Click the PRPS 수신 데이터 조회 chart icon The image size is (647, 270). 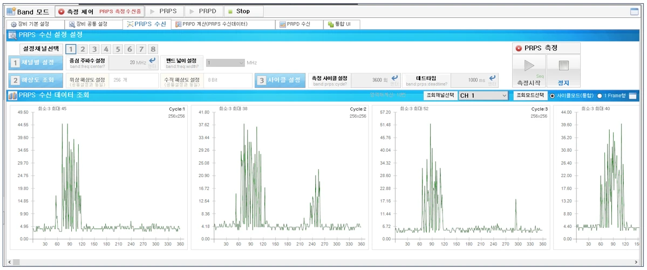(12, 96)
